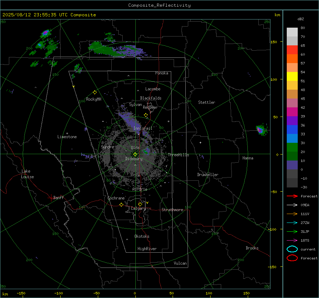
Task: Click the asterisk marker above Limestone
Action: click(67, 134)
